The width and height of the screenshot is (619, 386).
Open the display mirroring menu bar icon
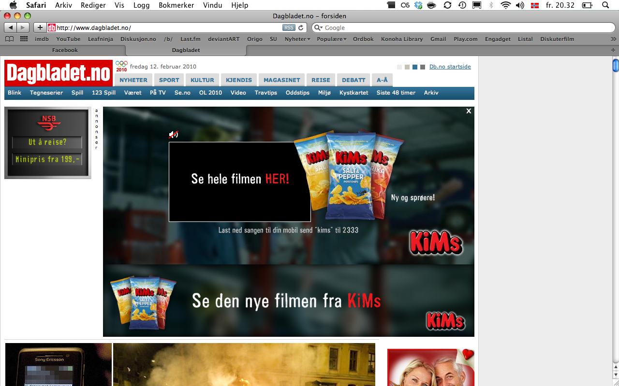click(x=477, y=5)
